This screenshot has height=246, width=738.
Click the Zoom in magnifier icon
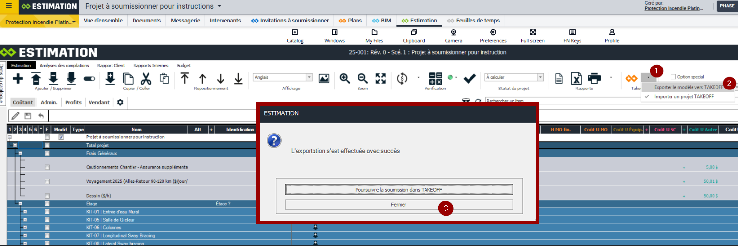pyautogui.click(x=345, y=78)
